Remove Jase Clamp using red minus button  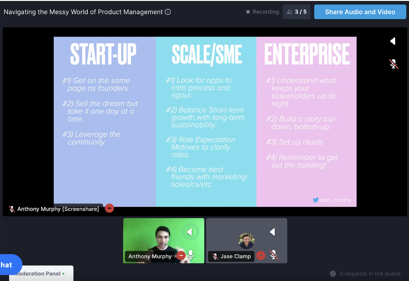pos(261,255)
